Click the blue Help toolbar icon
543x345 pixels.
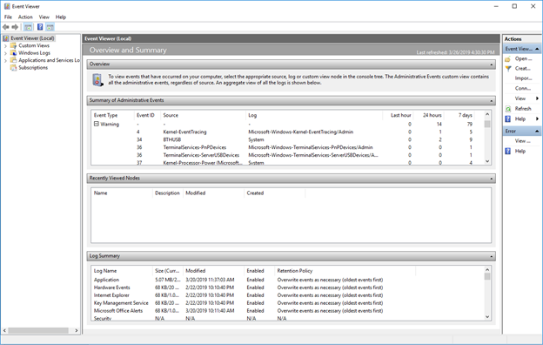[x=40, y=27]
